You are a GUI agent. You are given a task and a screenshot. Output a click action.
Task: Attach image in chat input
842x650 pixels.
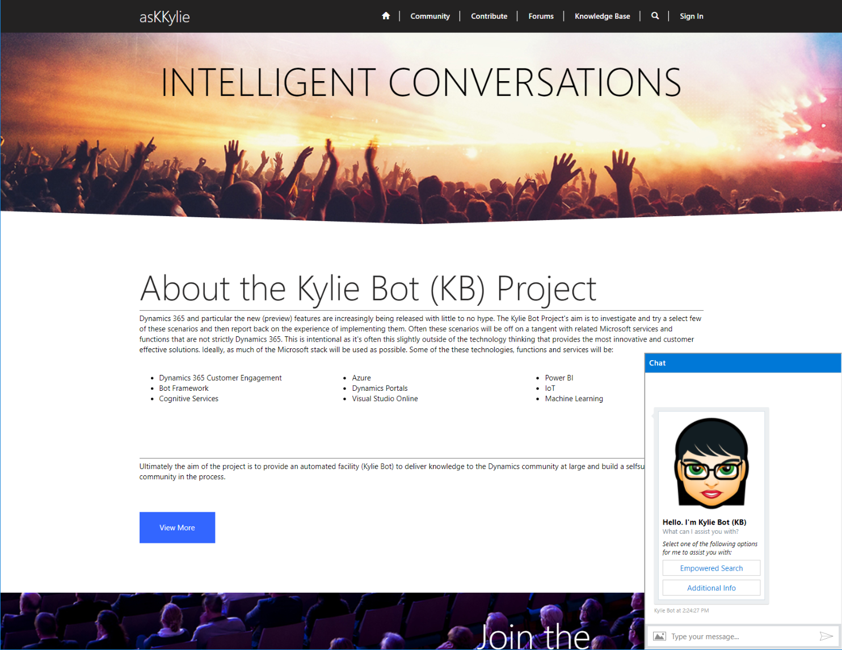pyautogui.click(x=659, y=636)
